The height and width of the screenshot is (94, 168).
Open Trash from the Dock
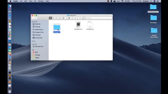pyautogui.click(x=10, y=91)
